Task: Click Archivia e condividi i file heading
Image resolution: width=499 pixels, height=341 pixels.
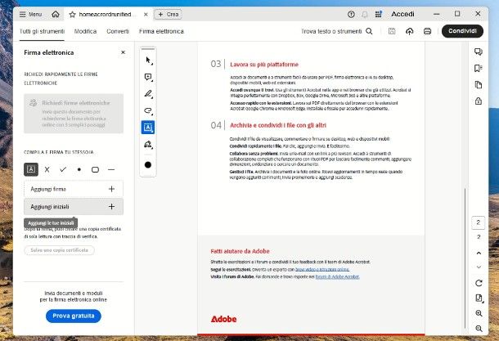Action: (x=278, y=125)
